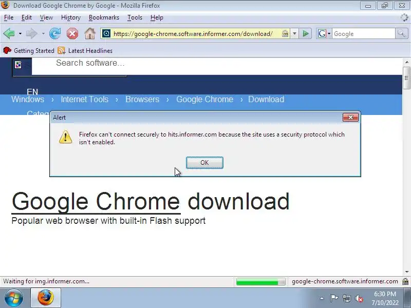Viewport: 411px width, 308px height.
Task: Open the Getting Started bookmark
Action: point(29,50)
